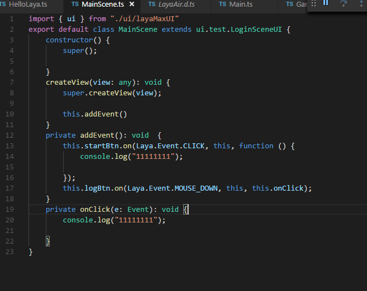Click the closing brace on line 22
The width and height of the screenshot is (367, 291).
tap(48, 241)
